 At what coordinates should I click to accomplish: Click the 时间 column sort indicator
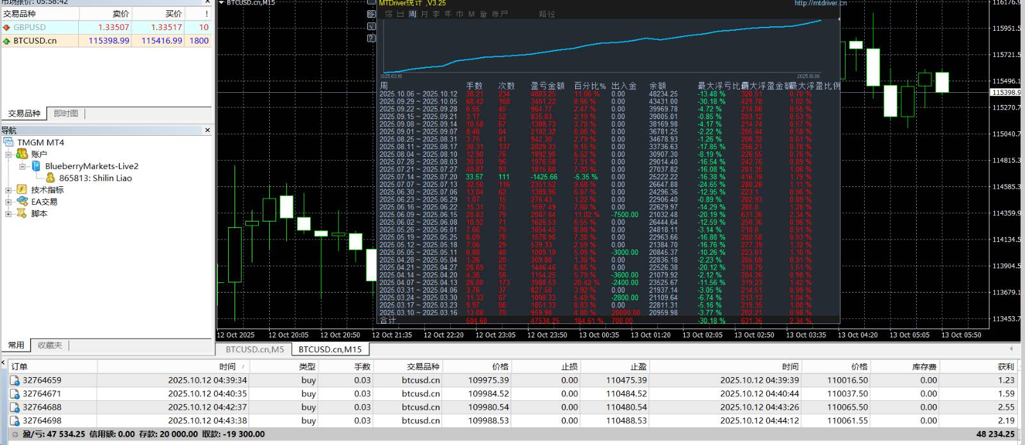coord(242,367)
